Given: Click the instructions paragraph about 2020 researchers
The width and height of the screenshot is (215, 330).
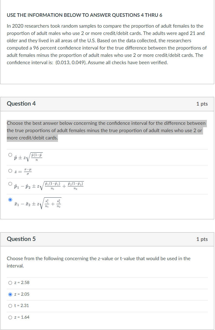Looking at the screenshot, I should (x=106, y=44).
